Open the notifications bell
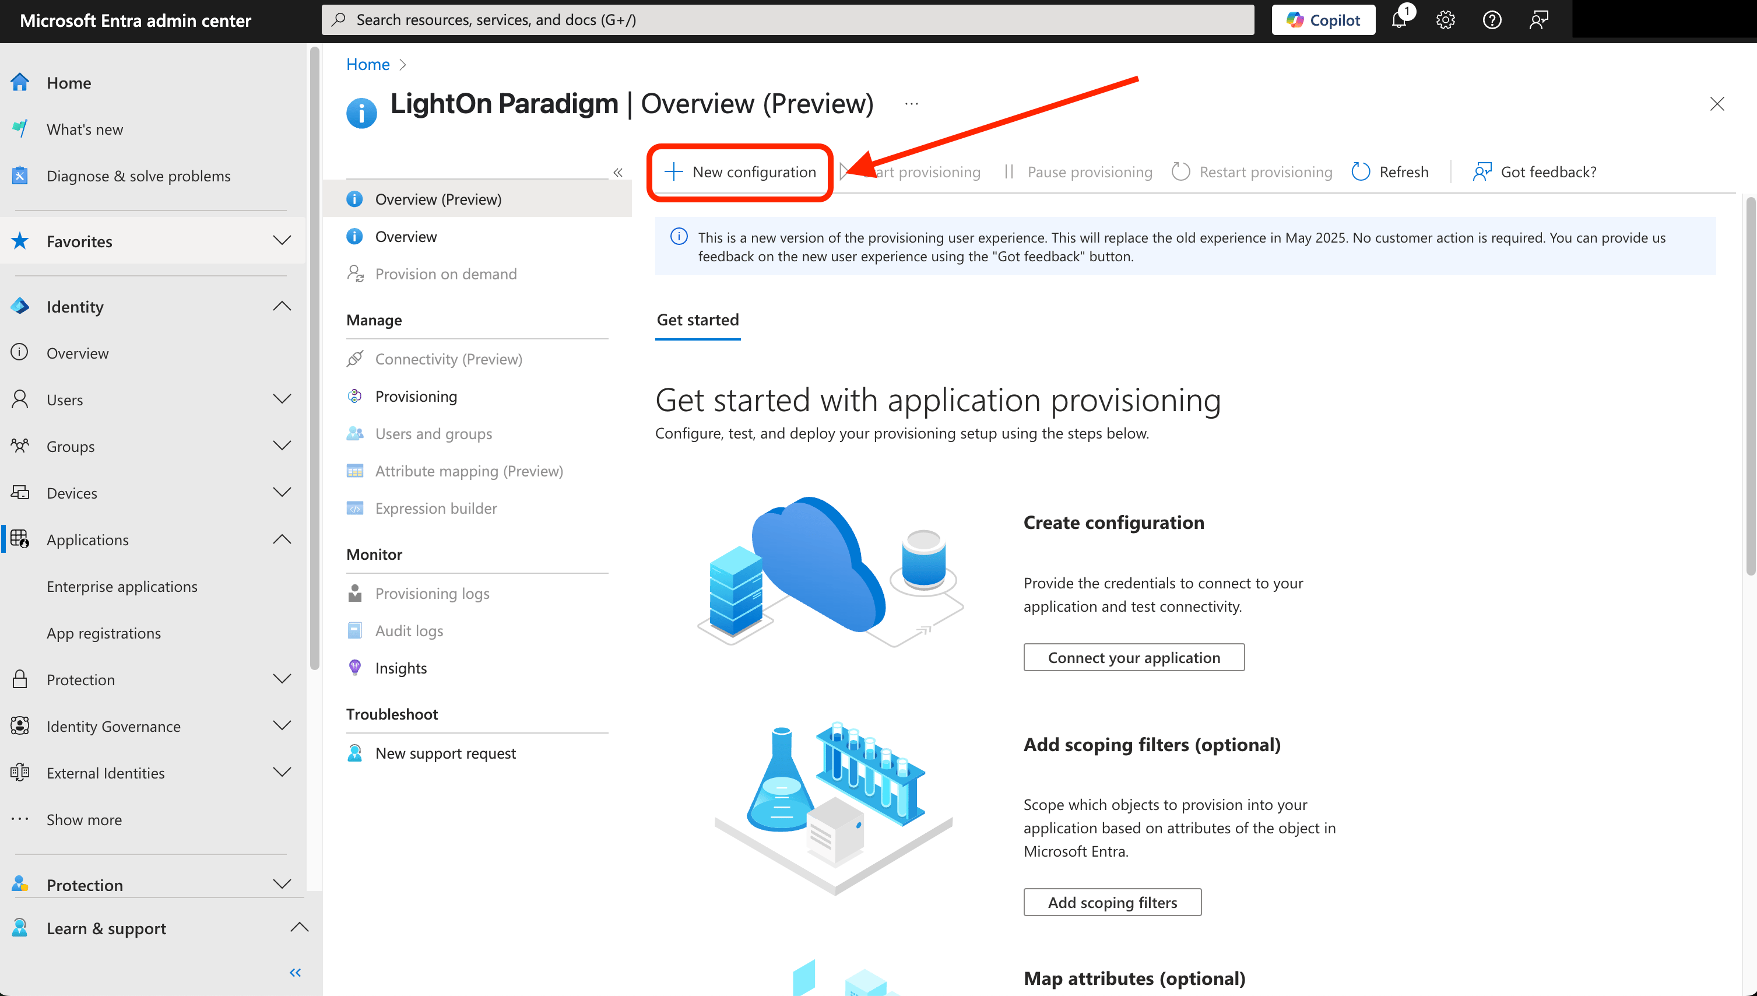 click(1398, 19)
